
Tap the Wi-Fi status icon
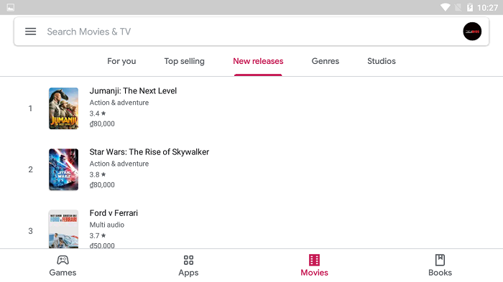pos(445,7)
